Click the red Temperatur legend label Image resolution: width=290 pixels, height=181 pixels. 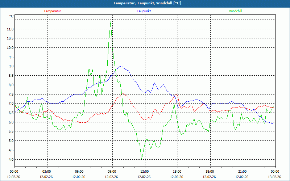(x=52, y=11)
